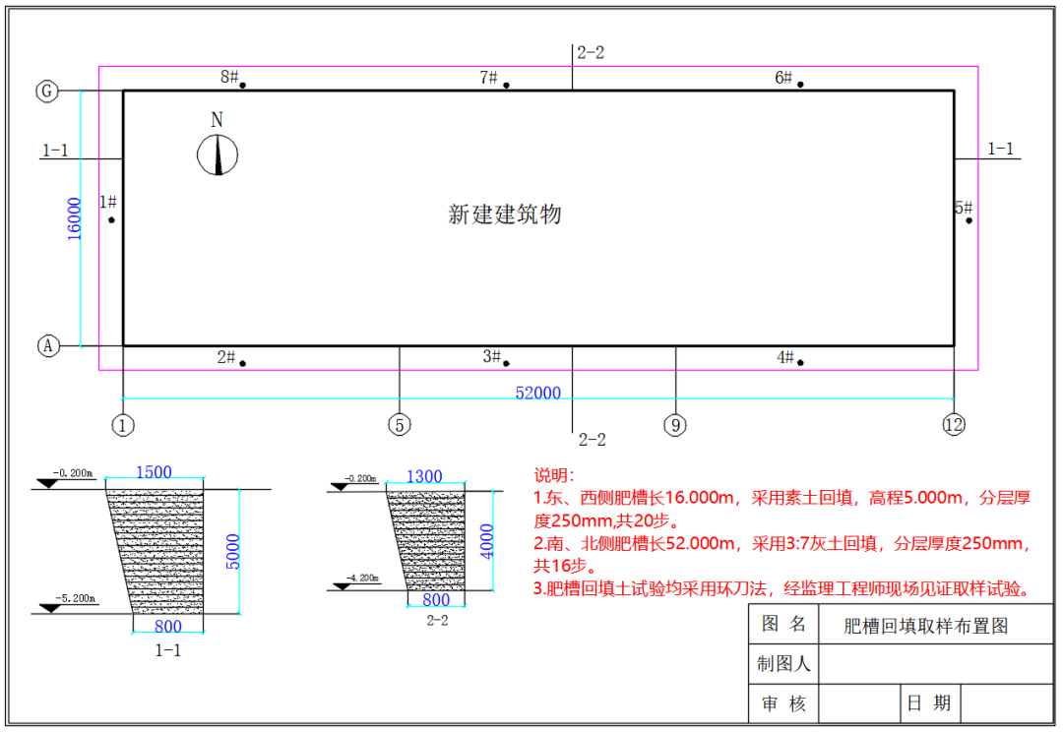The width and height of the screenshot is (1063, 732).
Task: Click the -0.200m elevation on section 2-2
Action: [x=360, y=478]
